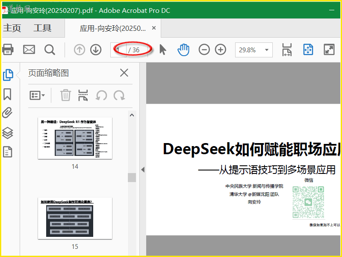Open Page Thumbnails sidebar icon

coord(8,75)
